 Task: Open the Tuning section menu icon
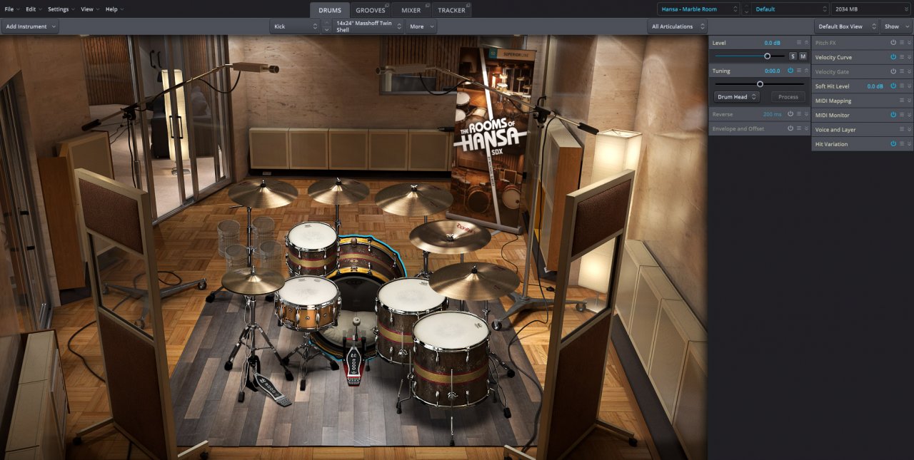point(799,71)
